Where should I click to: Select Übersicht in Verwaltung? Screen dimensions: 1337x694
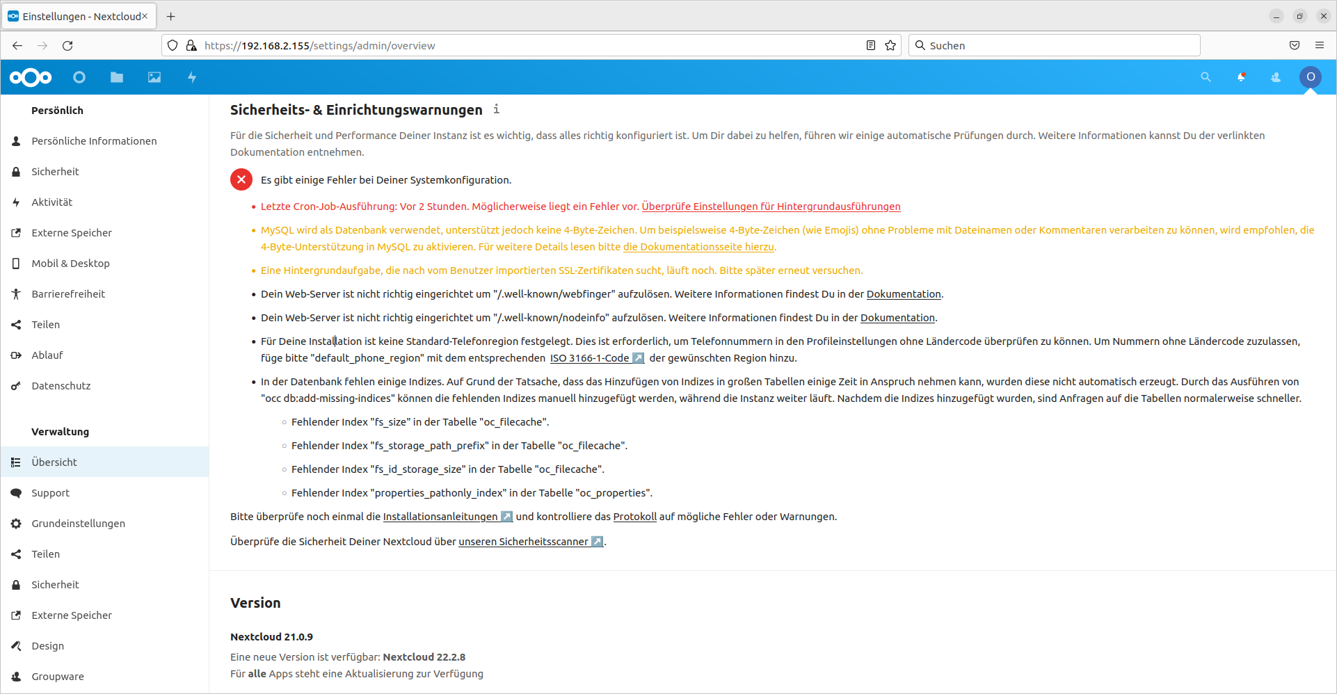coord(104,462)
